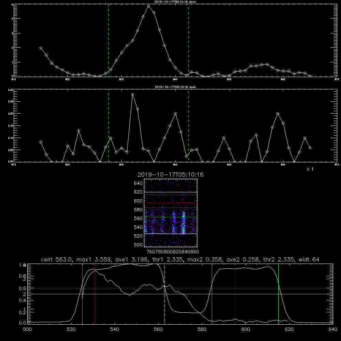Click the spectrogram title 2019-10-17T05:10:16

tap(170, 175)
